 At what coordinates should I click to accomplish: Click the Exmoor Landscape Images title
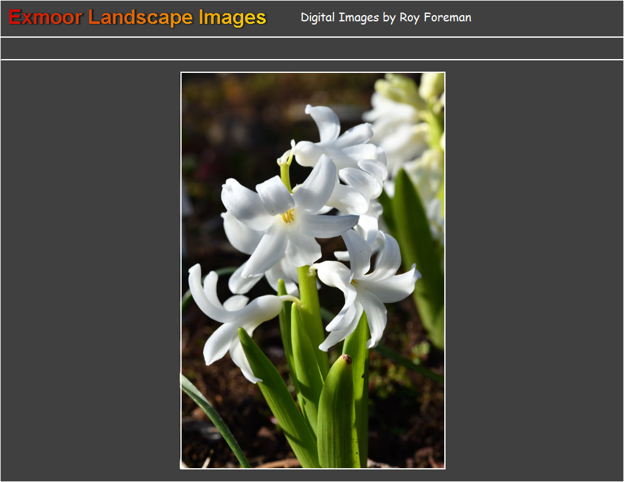tap(138, 18)
